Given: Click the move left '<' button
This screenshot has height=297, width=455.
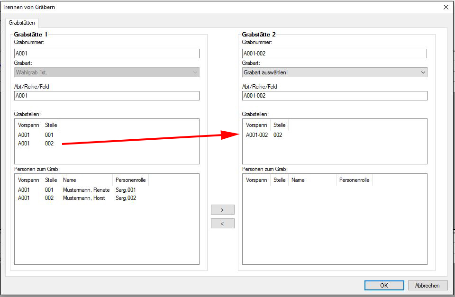Looking at the screenshot, I should (222, 224).
